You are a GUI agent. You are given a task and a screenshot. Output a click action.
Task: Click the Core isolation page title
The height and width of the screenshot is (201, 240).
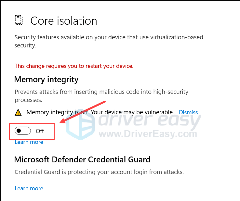(64, 21)
